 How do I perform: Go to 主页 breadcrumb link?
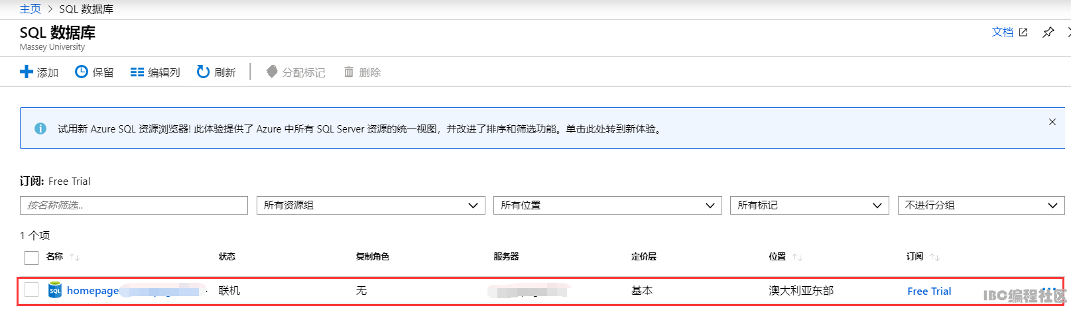31,9
